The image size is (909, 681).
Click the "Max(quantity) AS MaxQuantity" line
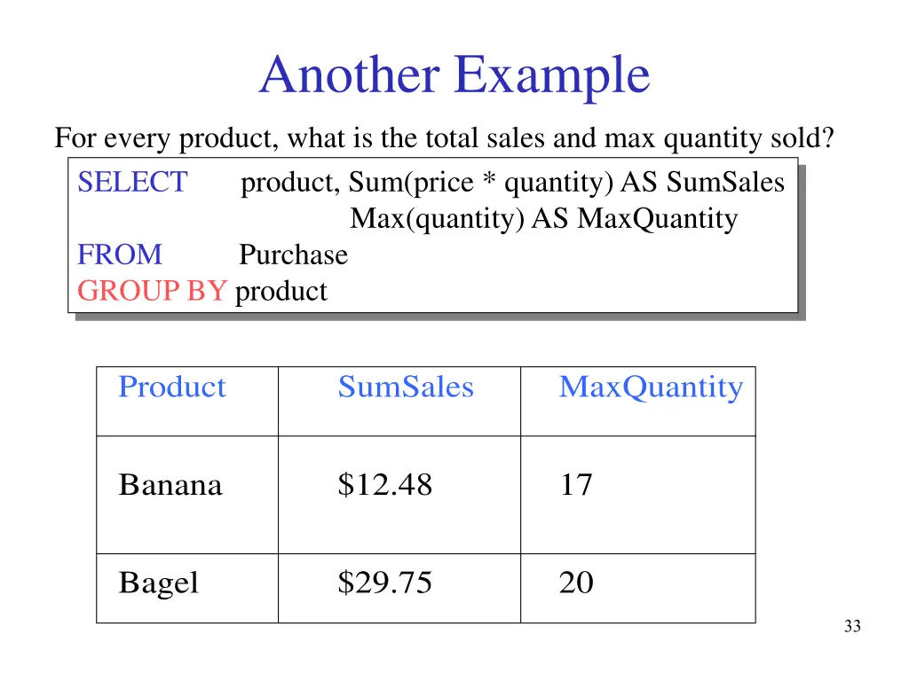[x=544, y=220]
